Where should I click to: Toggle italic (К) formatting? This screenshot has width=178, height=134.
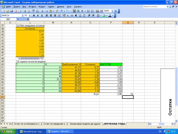coord(38,15)
